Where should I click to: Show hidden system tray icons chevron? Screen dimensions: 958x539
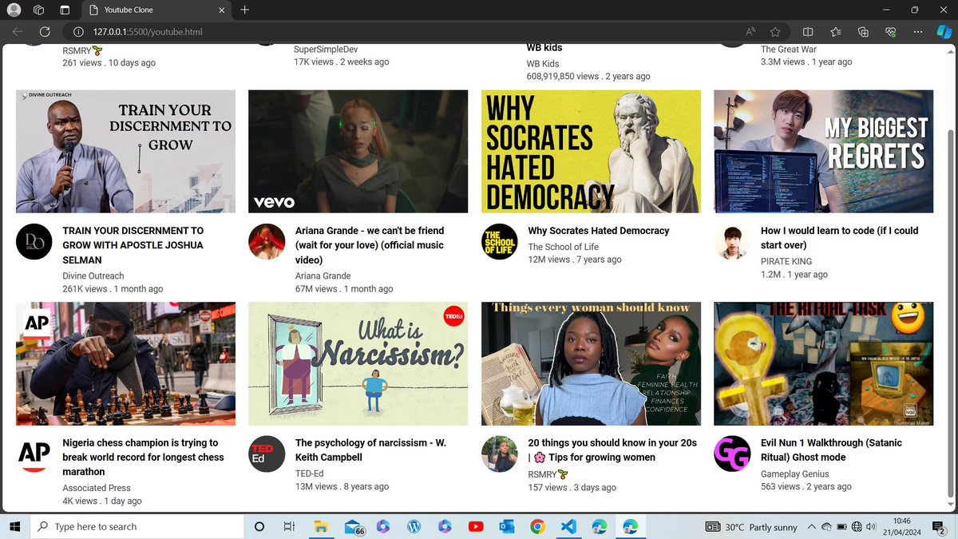point(812,527)
